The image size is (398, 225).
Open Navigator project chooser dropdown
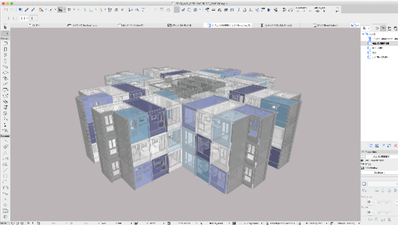click(x=366, y=28)
